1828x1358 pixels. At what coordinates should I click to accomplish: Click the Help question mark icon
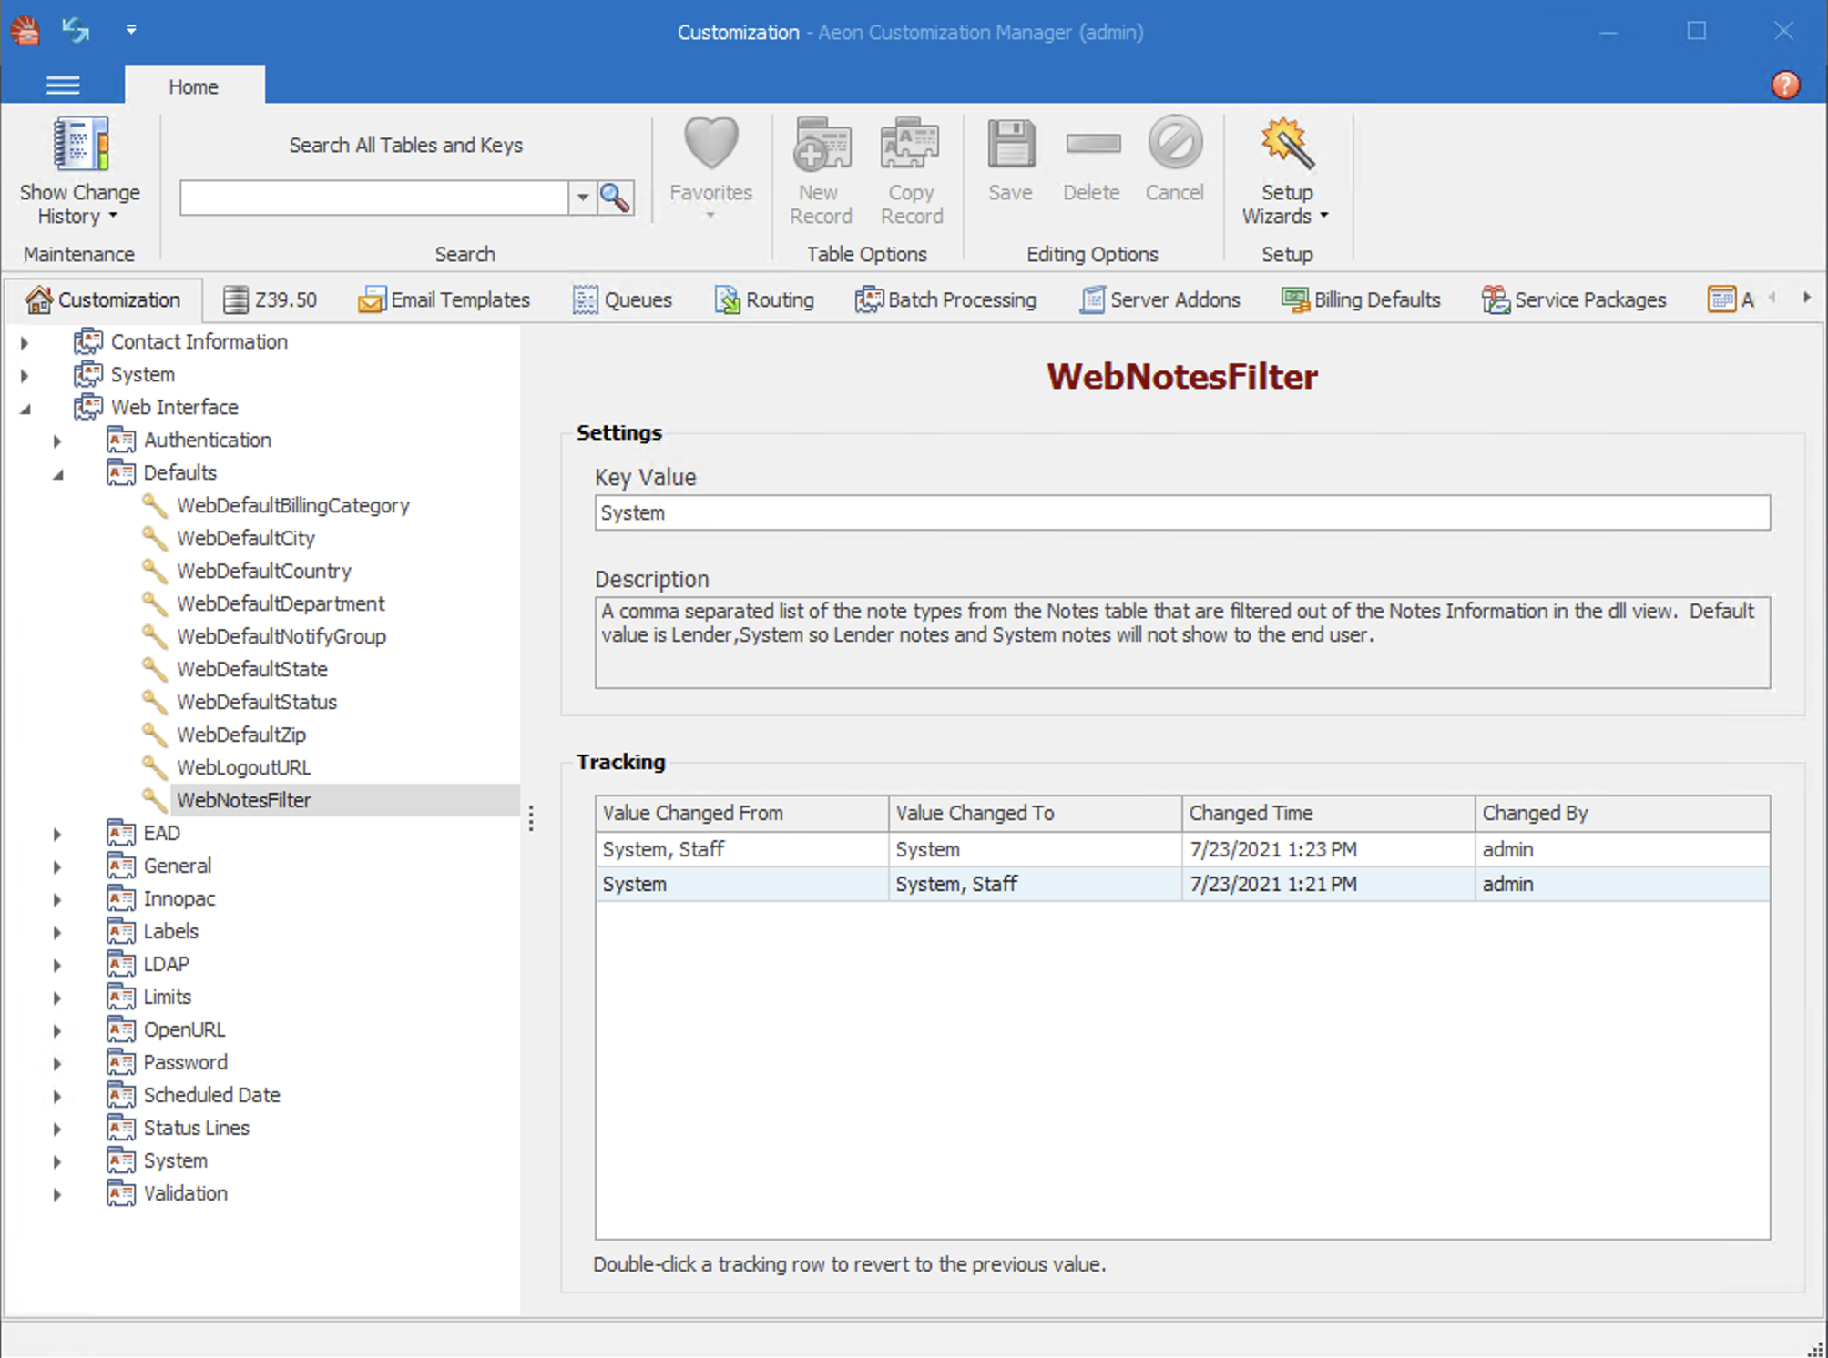[x=1784, y=86]
